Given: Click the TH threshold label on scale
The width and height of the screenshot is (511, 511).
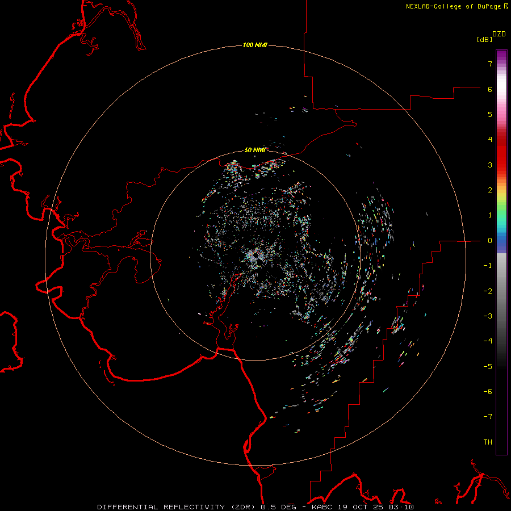Looking at the screenshot, I should click(488, 442).
